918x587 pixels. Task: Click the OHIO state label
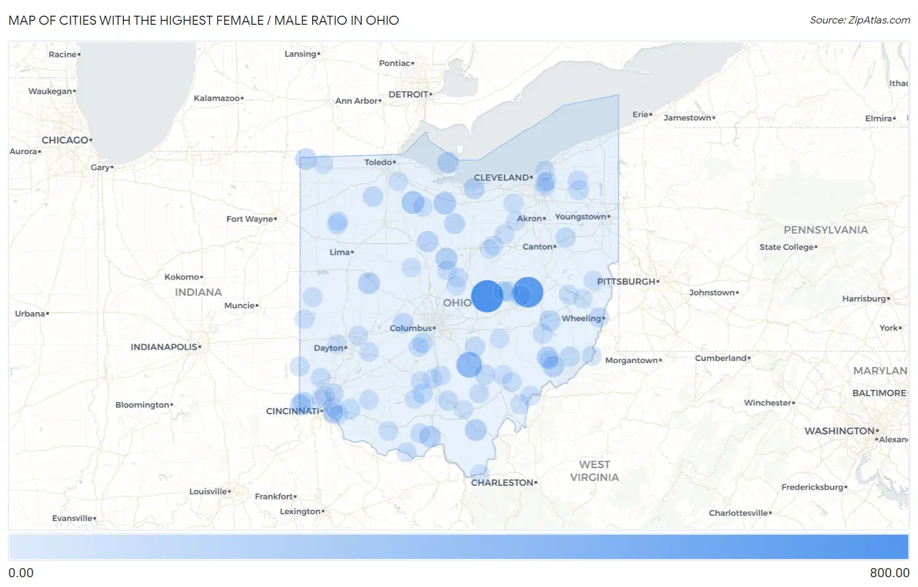457,303
